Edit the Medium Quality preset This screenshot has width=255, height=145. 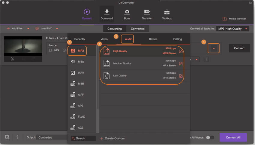pyautogui.click(x=181, y=64)
